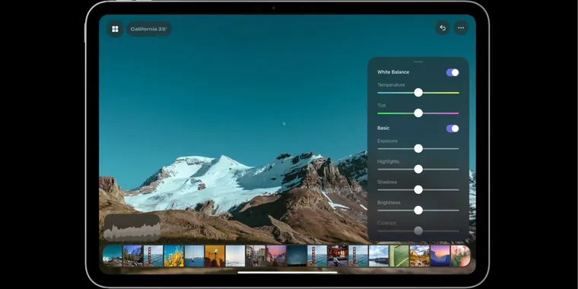The height and width of the screenshot is (289, 578).
Task: Select the city street thumbnail
Action: click(x=256, y=256)
